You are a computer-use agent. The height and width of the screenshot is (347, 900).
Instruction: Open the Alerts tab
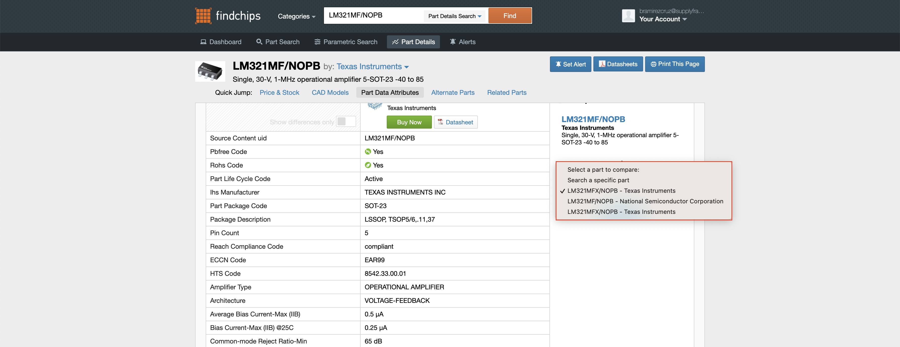point(462,42)
